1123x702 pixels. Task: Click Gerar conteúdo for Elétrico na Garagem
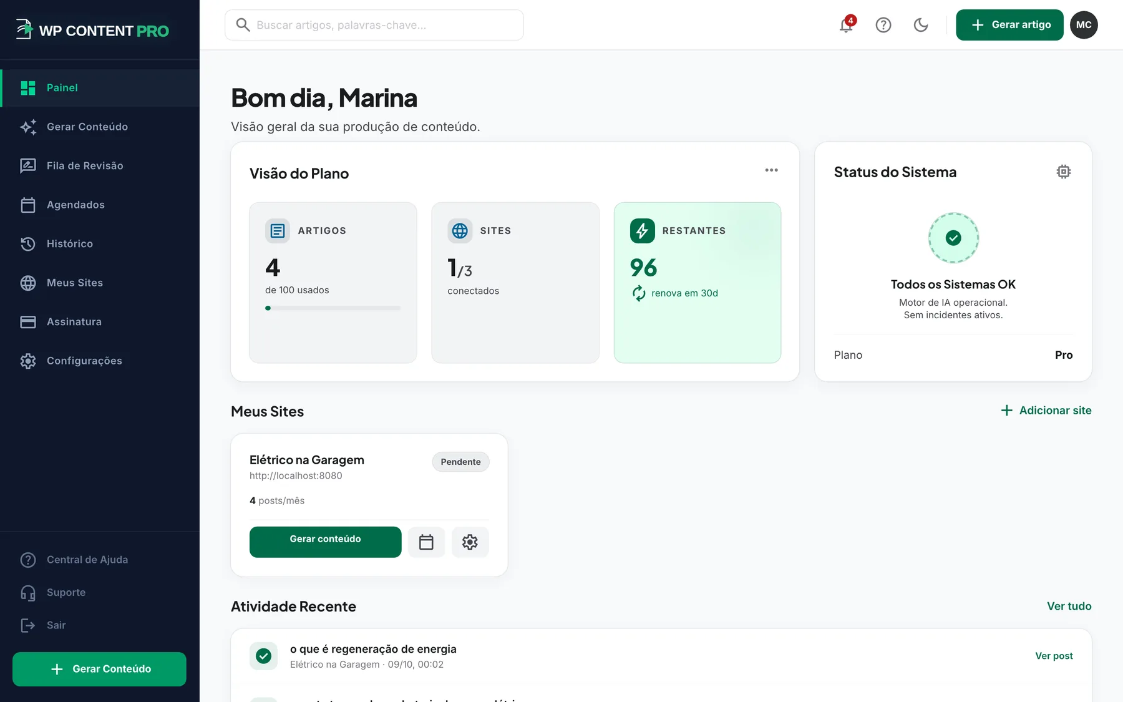tap(326, 542)
